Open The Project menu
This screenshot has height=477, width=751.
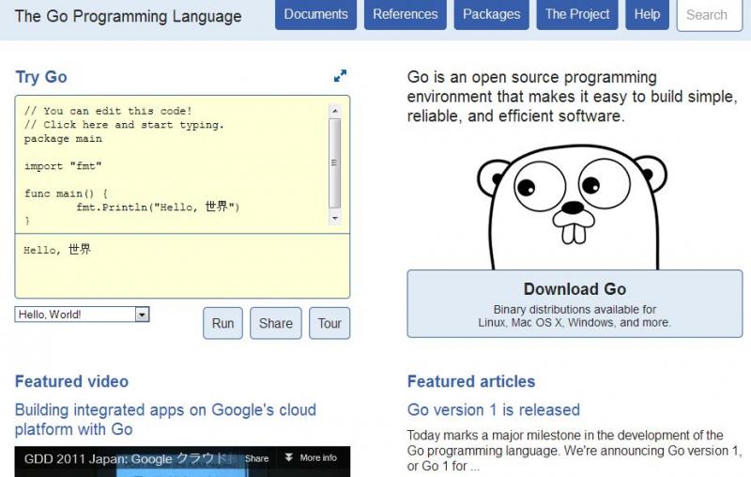577,14
